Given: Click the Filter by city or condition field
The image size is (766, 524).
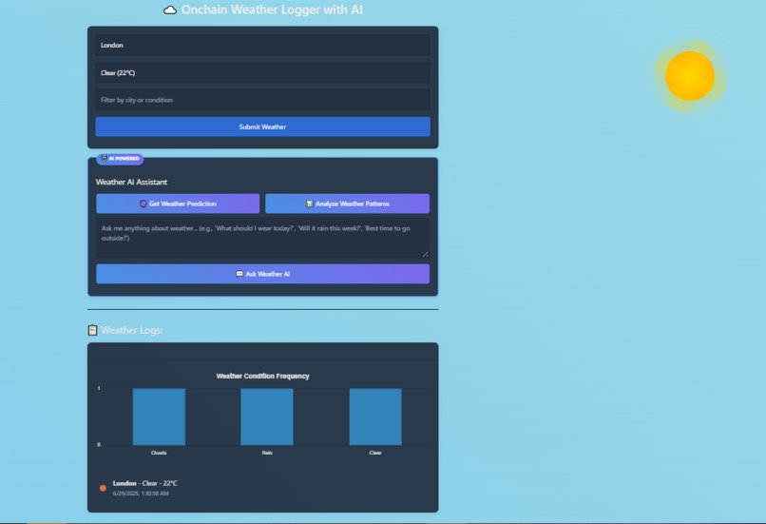Looking at the screenshot, I should 263,100.
